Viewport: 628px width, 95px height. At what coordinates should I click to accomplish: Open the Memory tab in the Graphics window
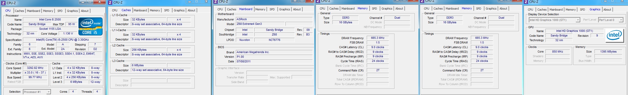[571, 10]
